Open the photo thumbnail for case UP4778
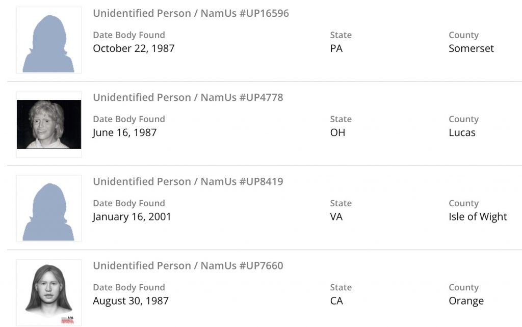The image size is (522, 327). (x=49, y=124)
